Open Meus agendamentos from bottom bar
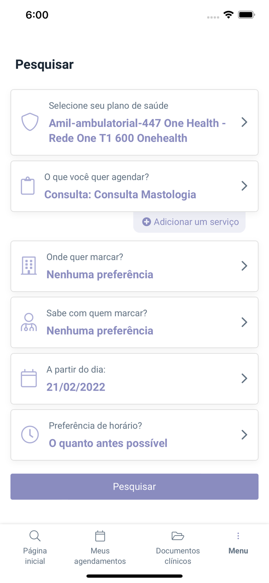Image resolution: width=269 pixels, height=583 pixels. point(100,547)
